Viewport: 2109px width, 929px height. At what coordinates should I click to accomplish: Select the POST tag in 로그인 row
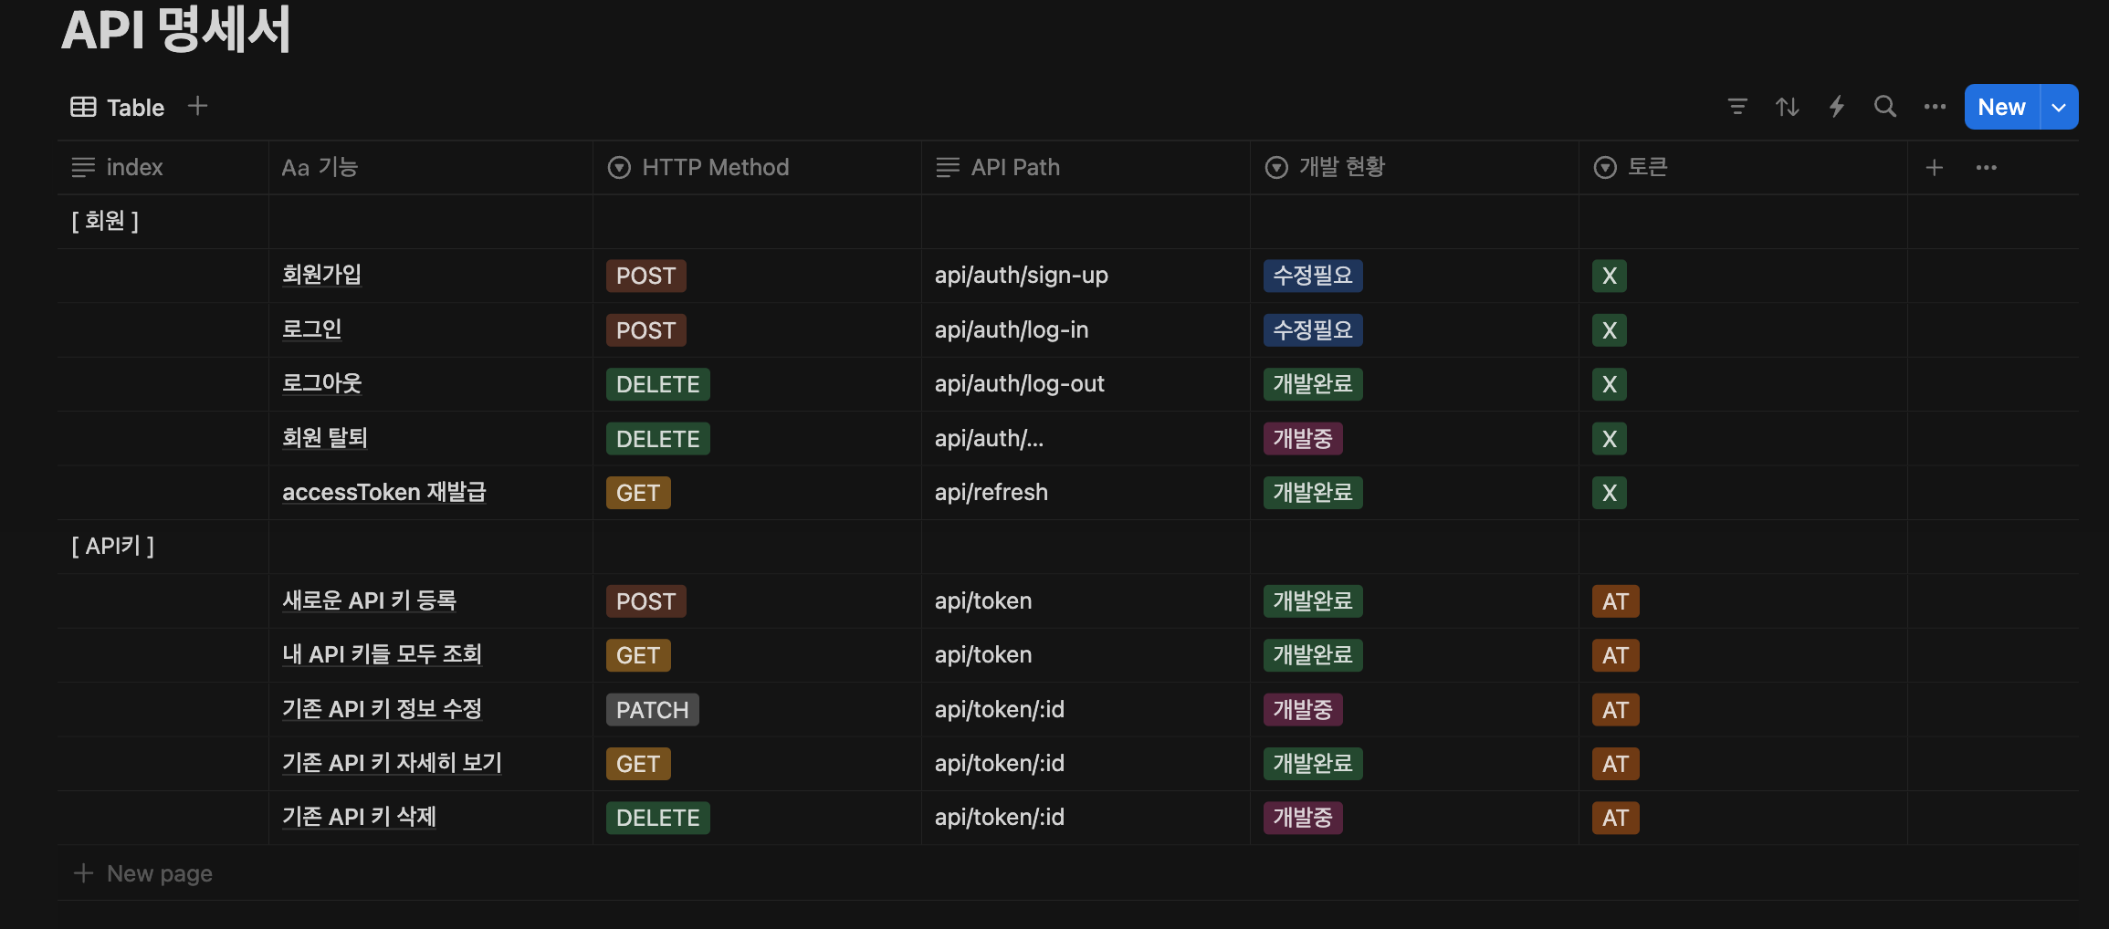645,330
